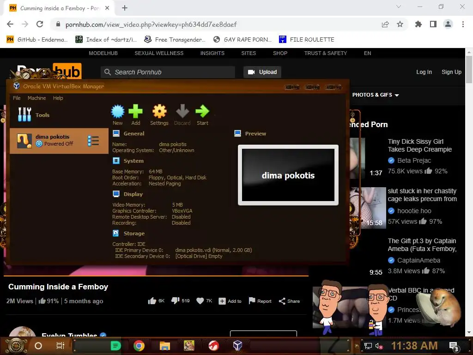This screenshot has height=355, width=473.
Task: Open list menu icon beside dima pokotis VM
Action: pos(93,141)
